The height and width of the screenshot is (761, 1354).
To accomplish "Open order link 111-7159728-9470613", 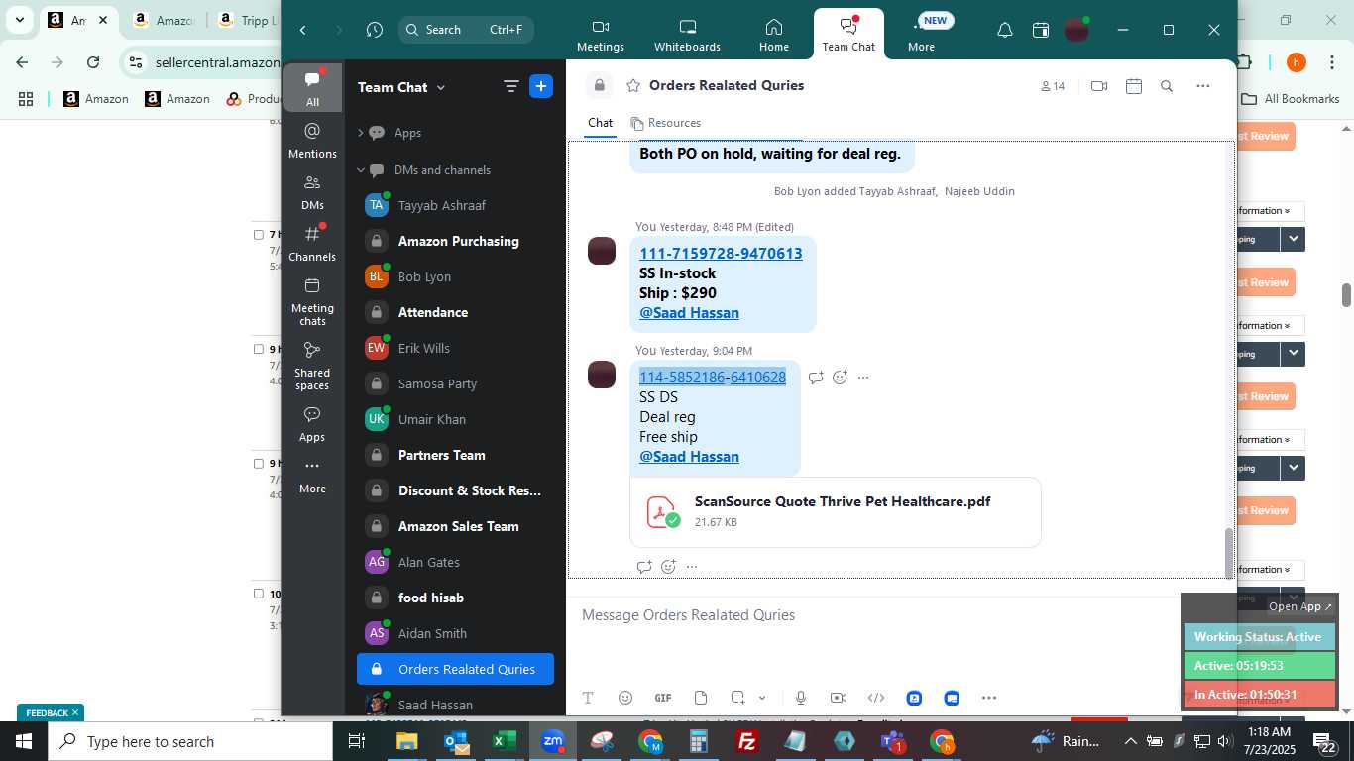I will pos(721,254).
